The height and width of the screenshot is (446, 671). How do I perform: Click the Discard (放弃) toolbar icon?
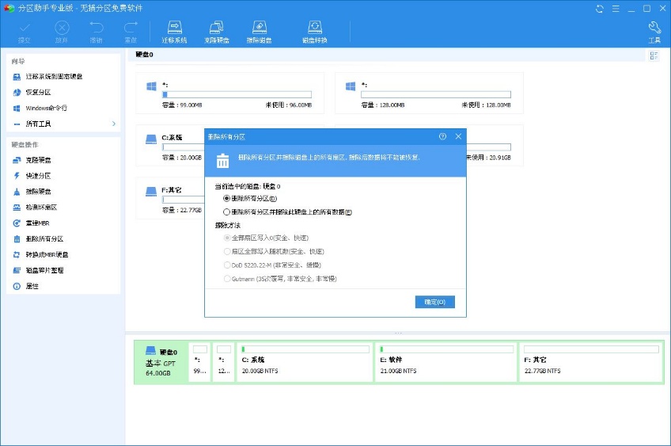62,32
